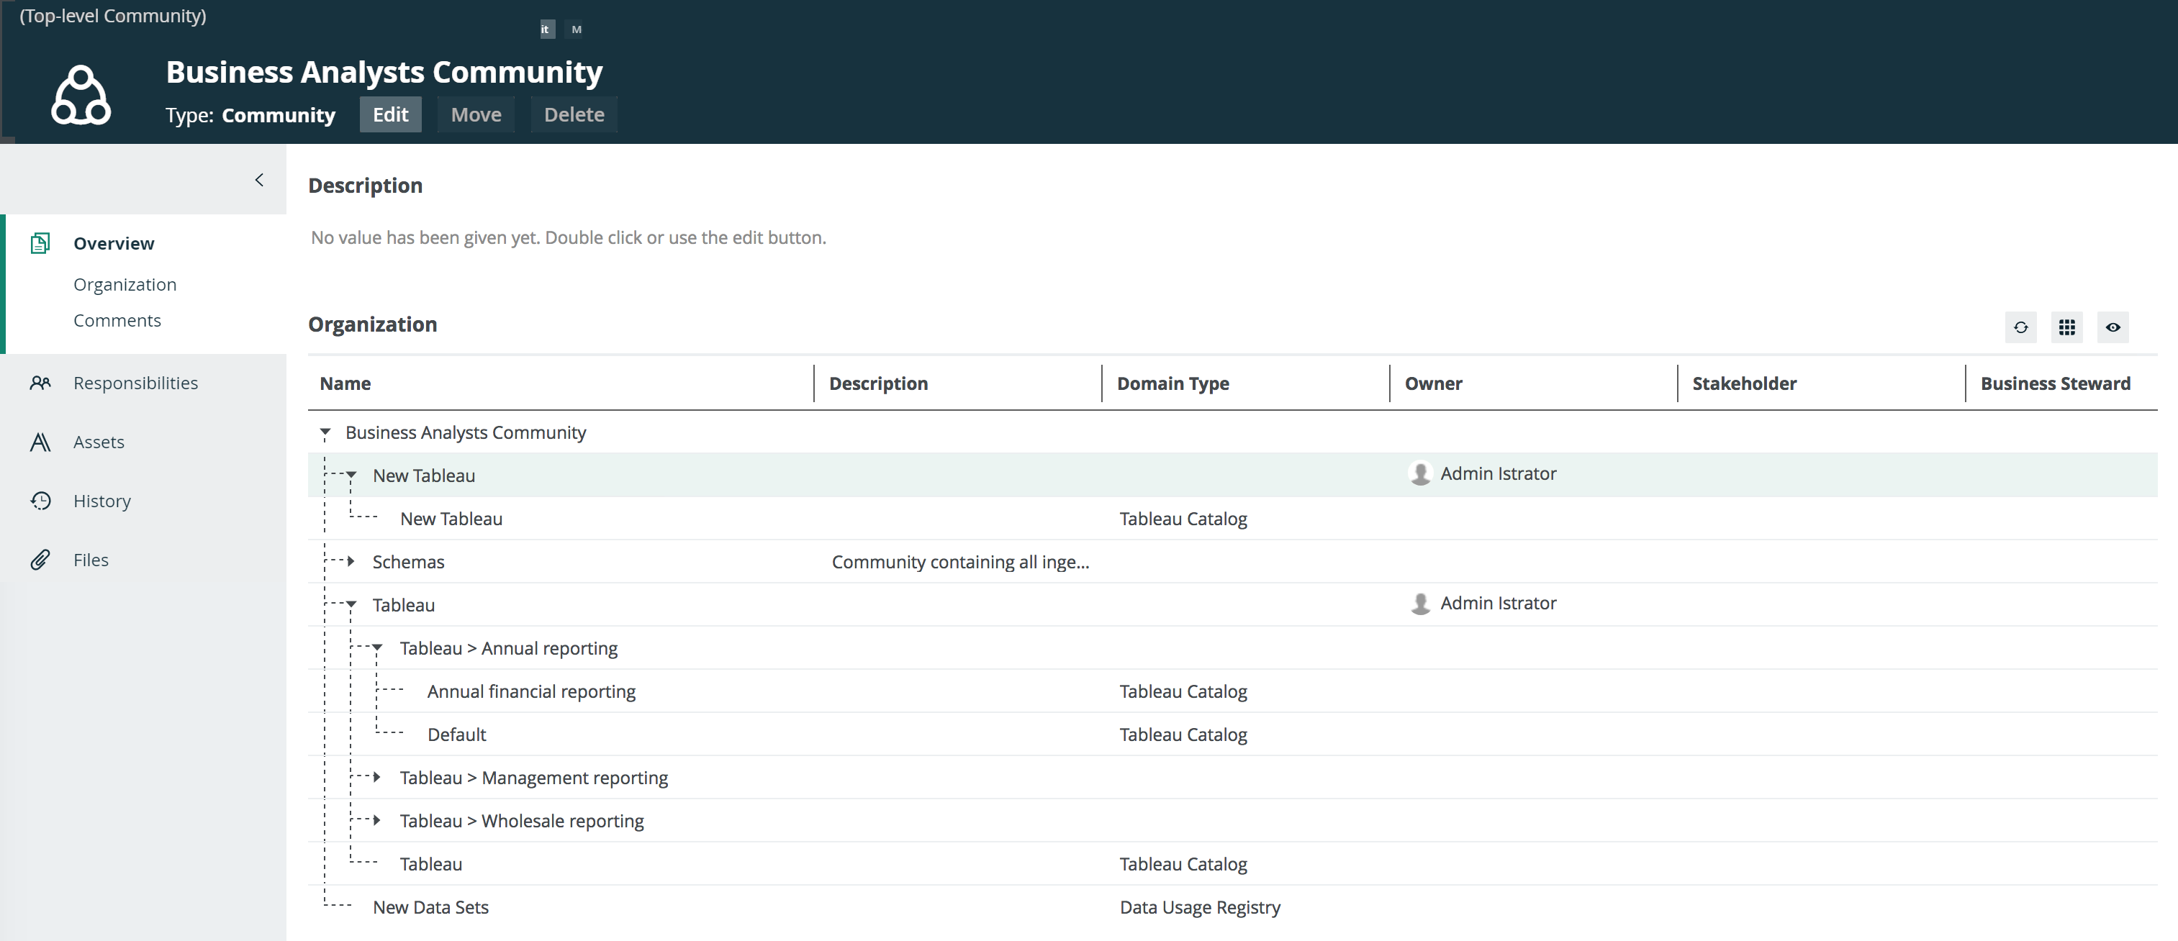The image size is (2178, 941).
Task: Go to Organization section in sidebar
Action: 125,285
